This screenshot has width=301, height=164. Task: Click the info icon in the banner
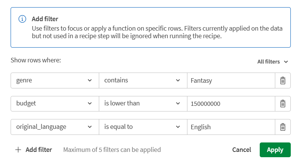[23, 19]
